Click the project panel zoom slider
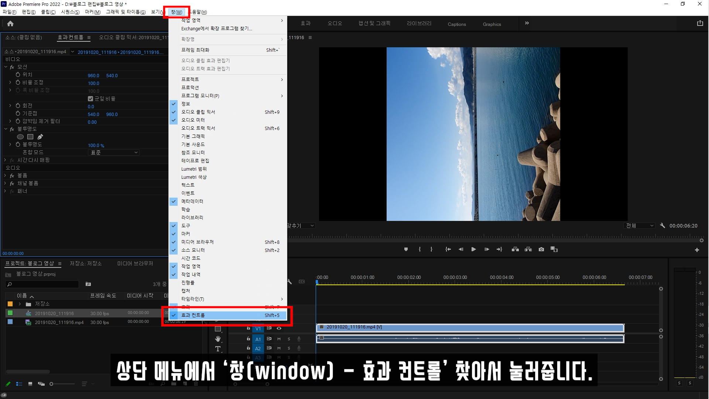 tap(52, 384)
